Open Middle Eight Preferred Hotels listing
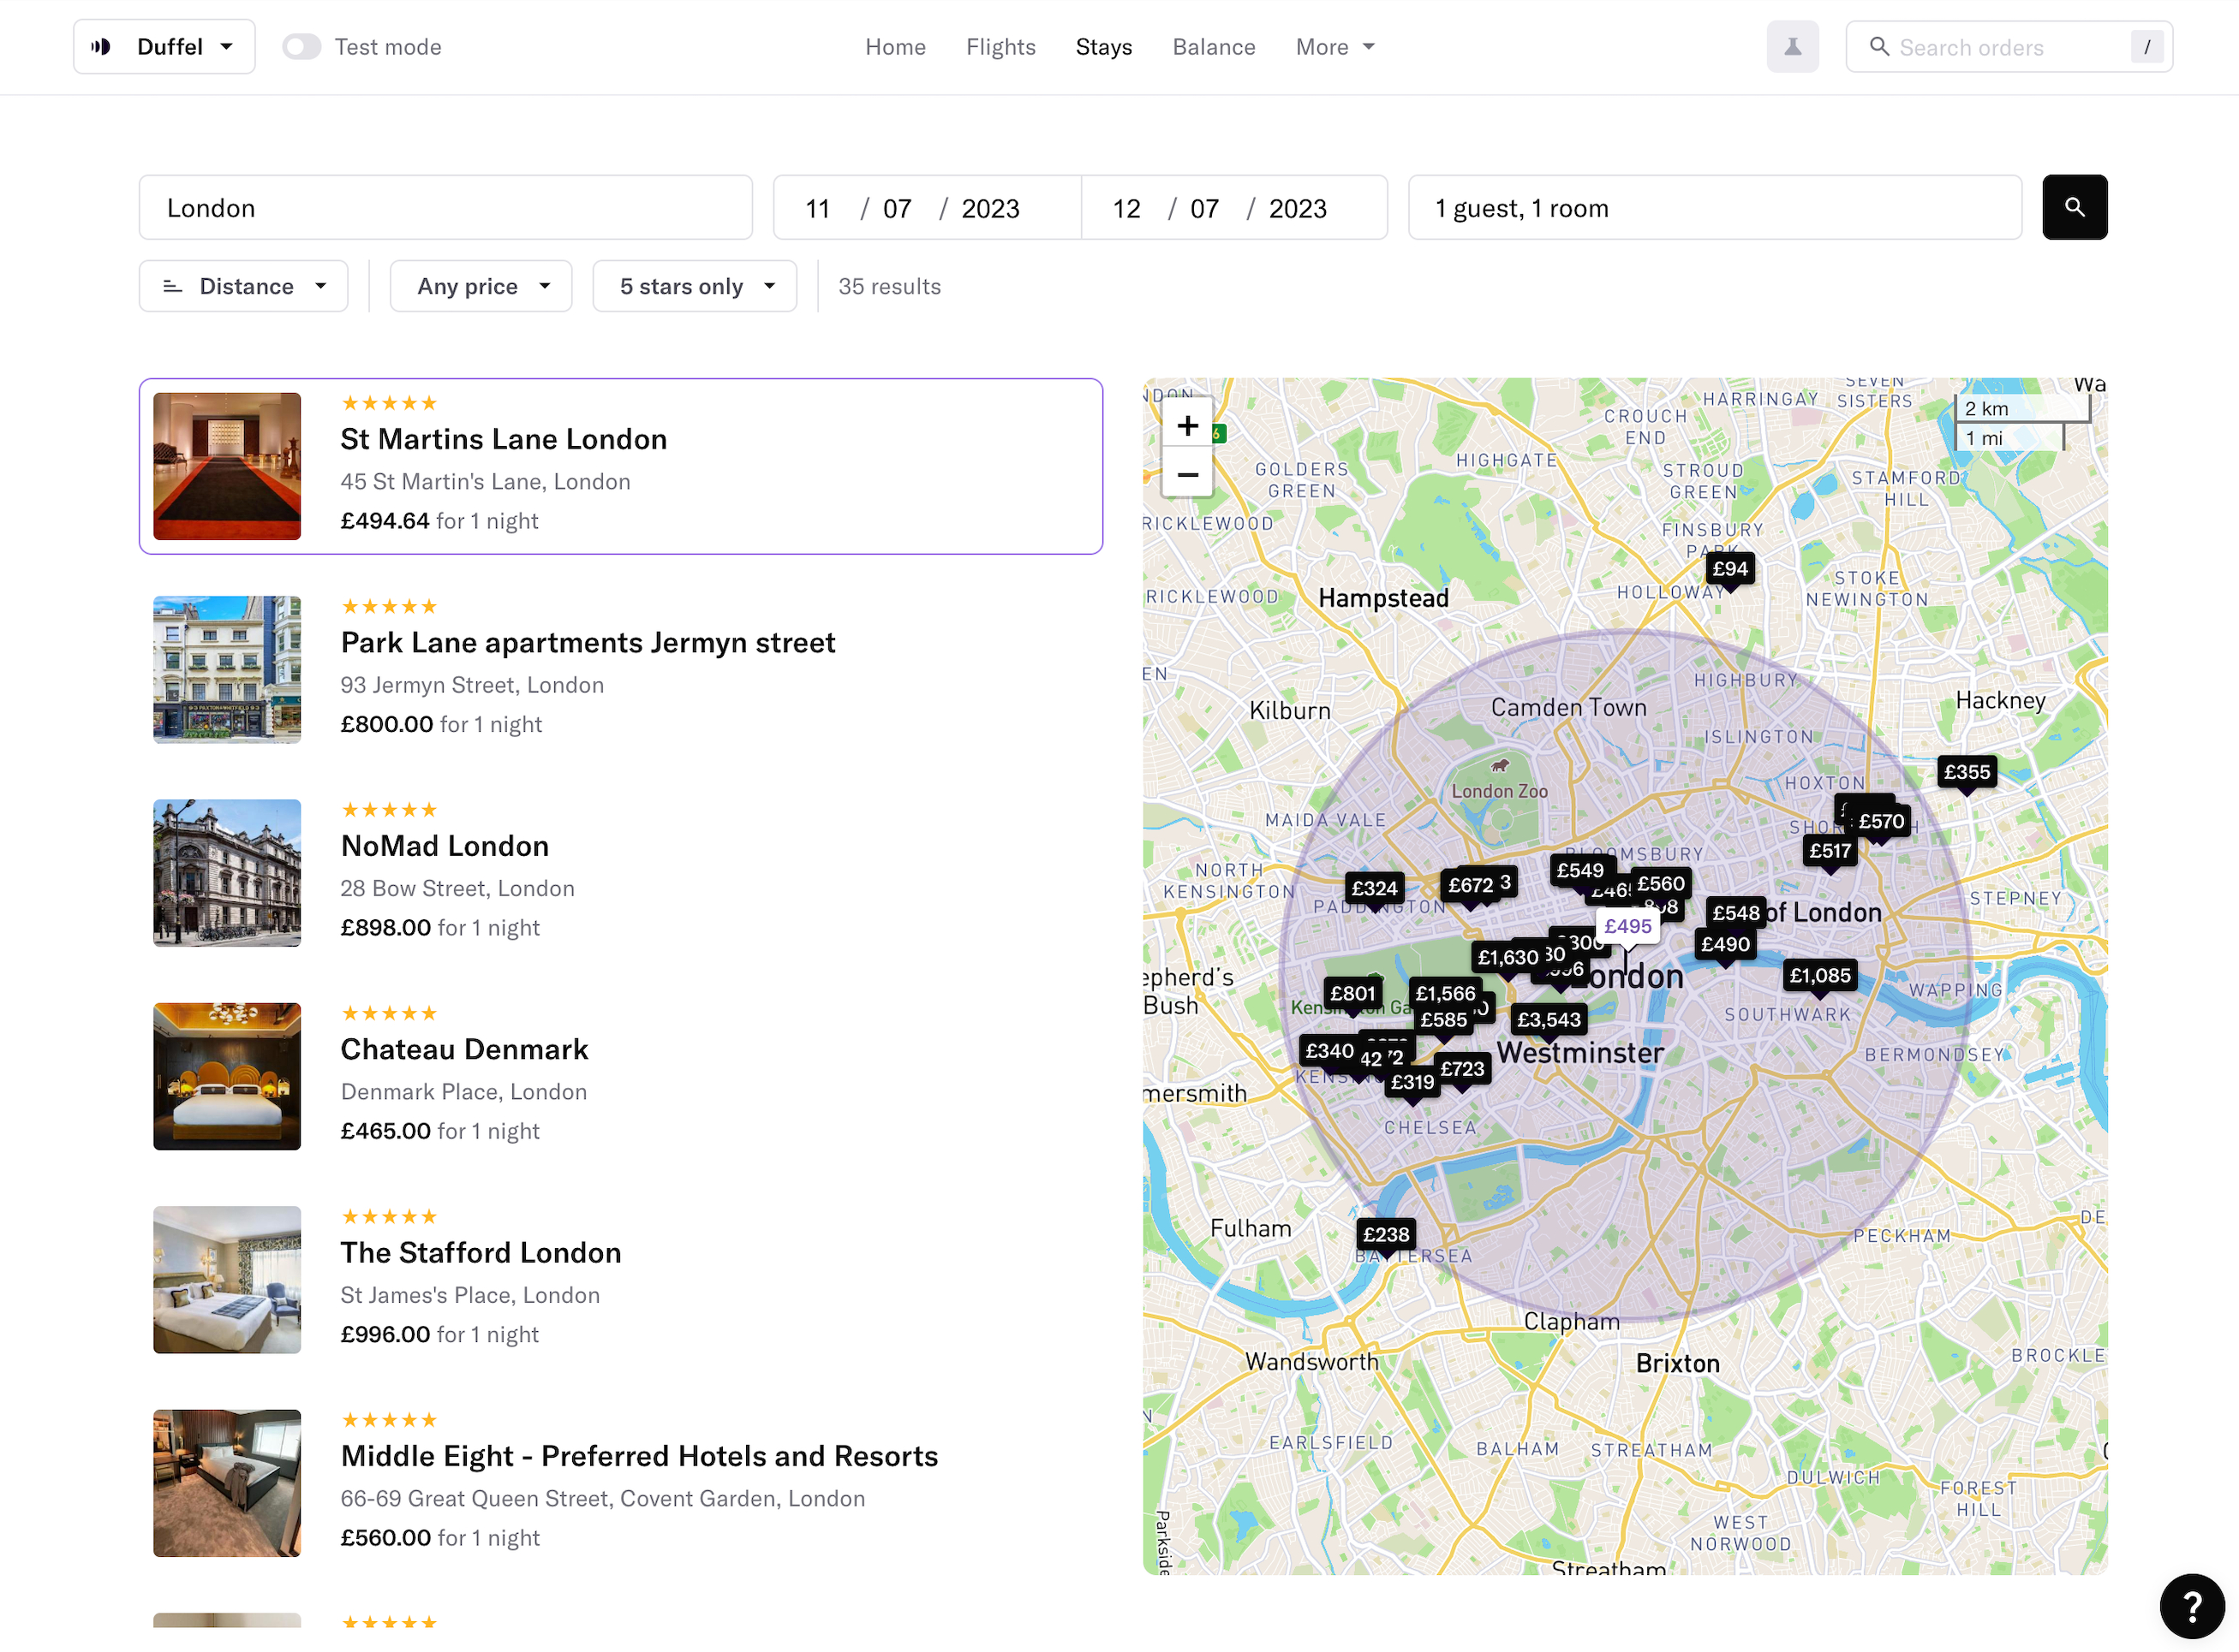The height and width of the screenshot is (1652, 2239). (x=620, y=1483)
